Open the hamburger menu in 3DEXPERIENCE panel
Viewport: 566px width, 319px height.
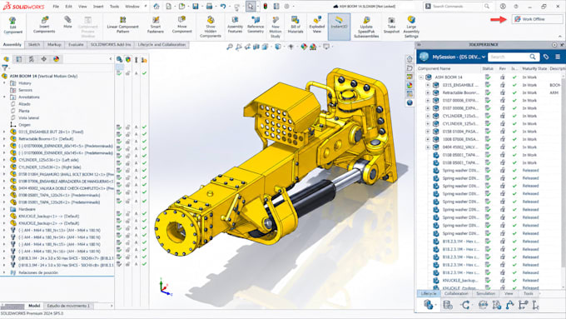tap(558, 57)
